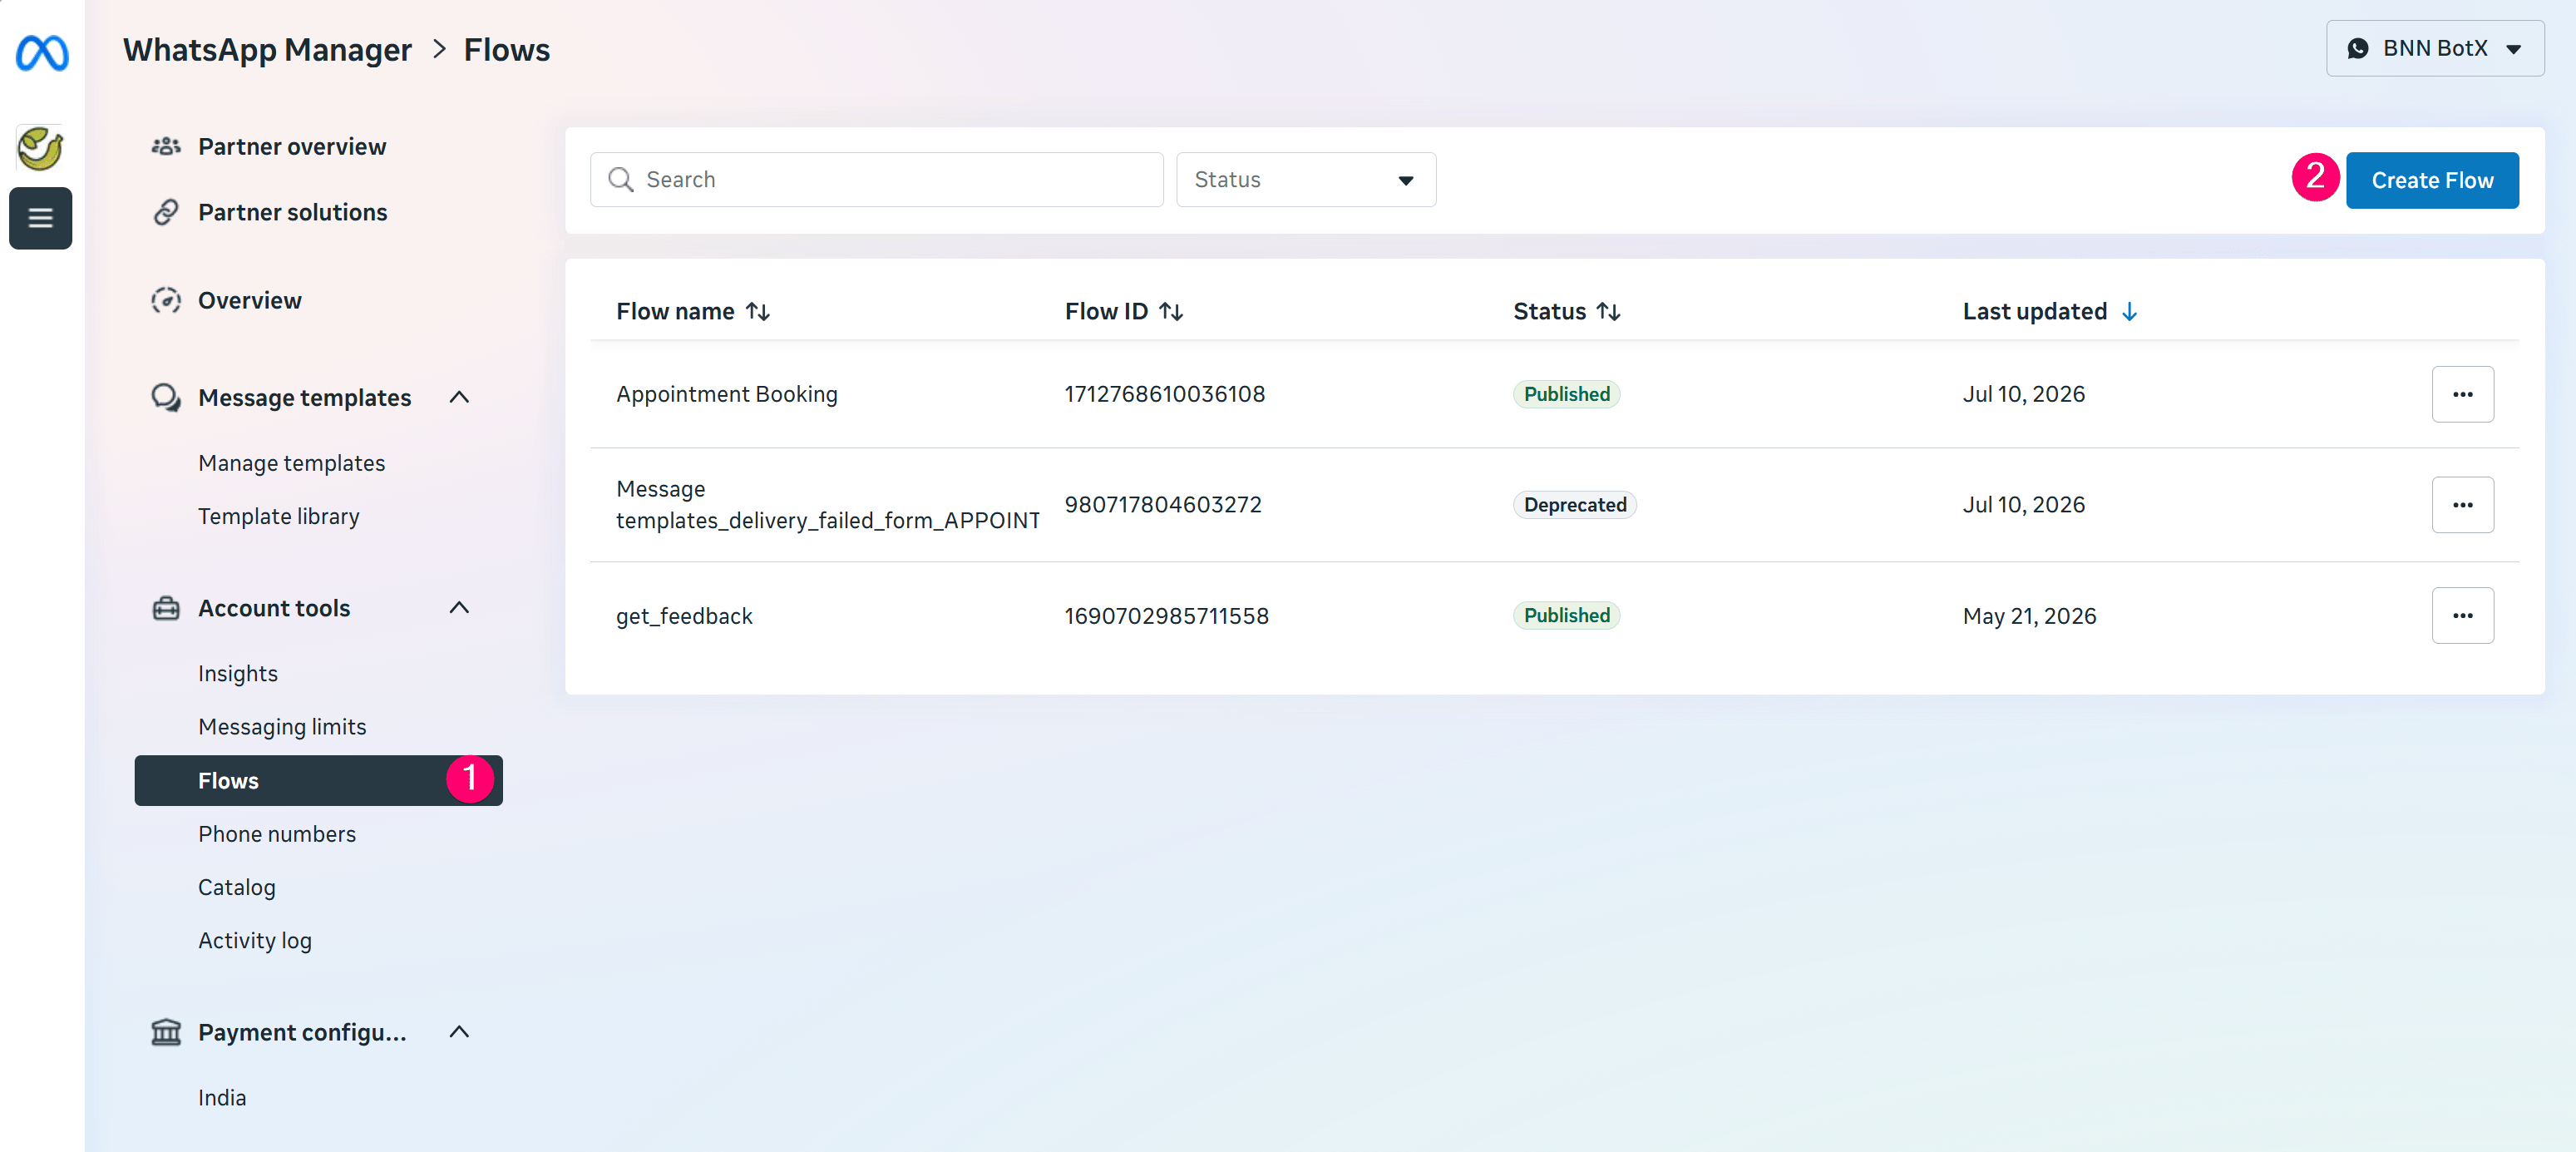Screen dimensions: 2576x1152
Task: Click the Partner overview people icon
Action: pyautogui.click(x=166, y=147)
